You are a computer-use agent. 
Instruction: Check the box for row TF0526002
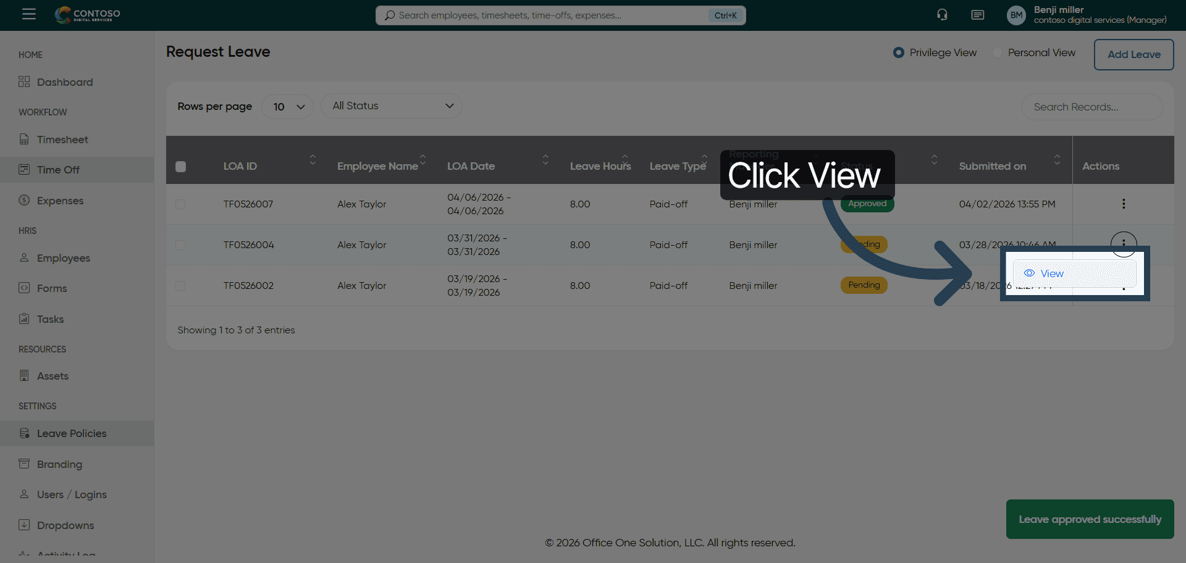click(x=180, y=286)
